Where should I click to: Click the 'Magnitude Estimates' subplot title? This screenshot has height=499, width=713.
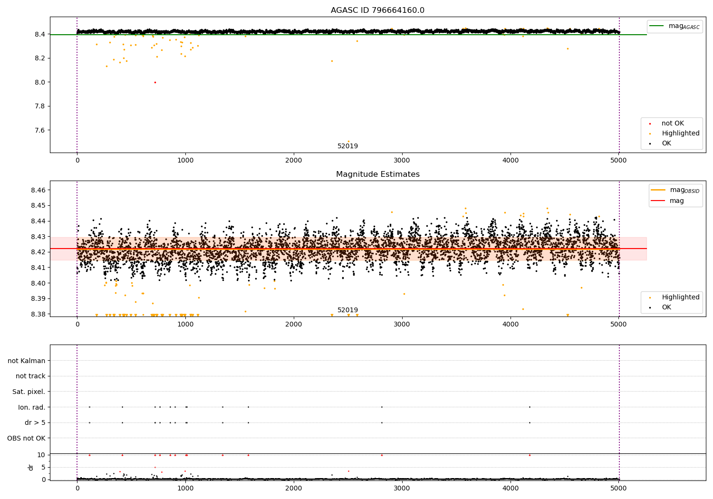click(377, 174)
